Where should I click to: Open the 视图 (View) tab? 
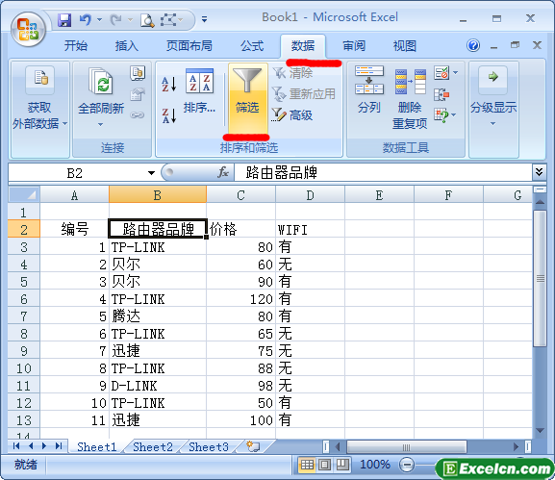tap(405, 45)
